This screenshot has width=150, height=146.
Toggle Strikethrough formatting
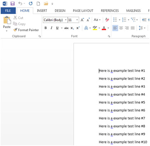[x=66, y=28]
